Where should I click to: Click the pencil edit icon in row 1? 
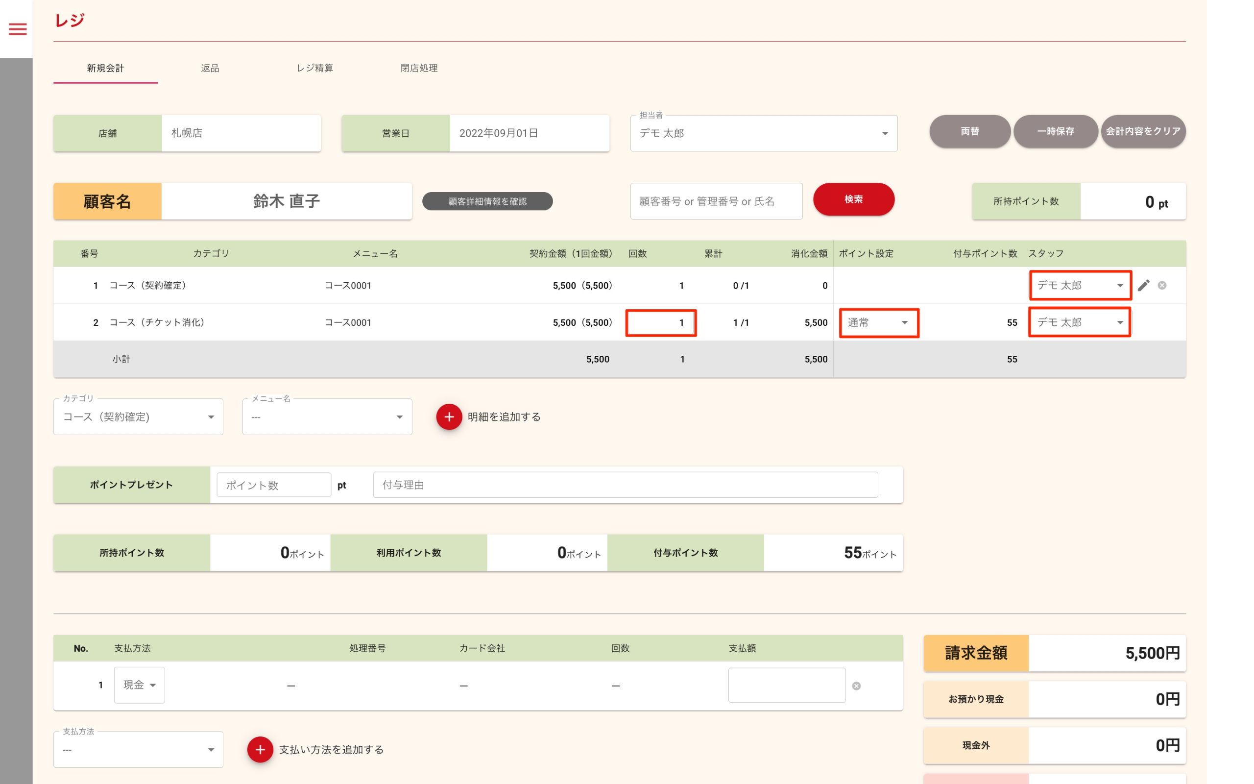click(1144, 285)
